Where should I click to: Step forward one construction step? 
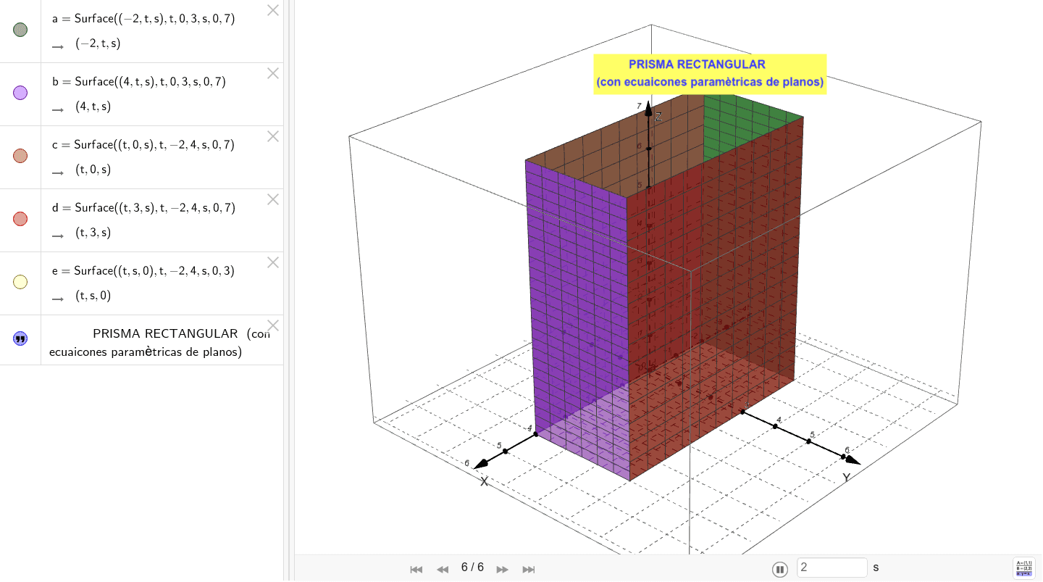point(502,569)
